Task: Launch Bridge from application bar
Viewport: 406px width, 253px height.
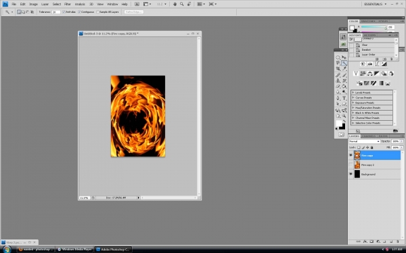Action: tap(137, 4)
